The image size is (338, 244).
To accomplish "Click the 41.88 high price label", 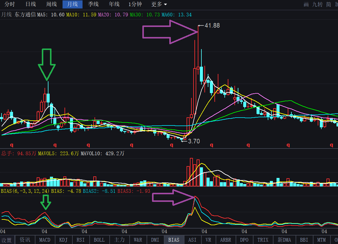I will 212,25.
